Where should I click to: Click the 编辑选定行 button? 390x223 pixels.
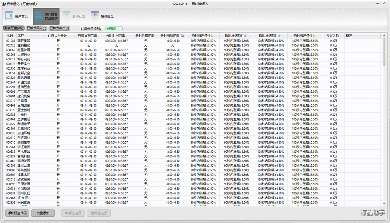click(73, 213)
